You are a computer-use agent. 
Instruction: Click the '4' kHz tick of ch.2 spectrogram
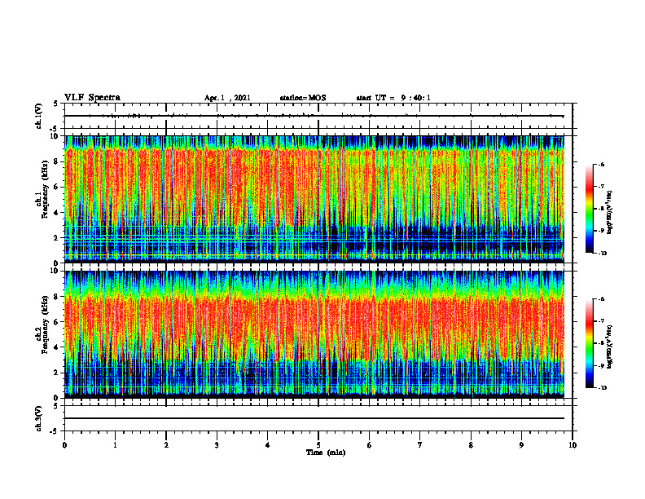tap(56, 347)
